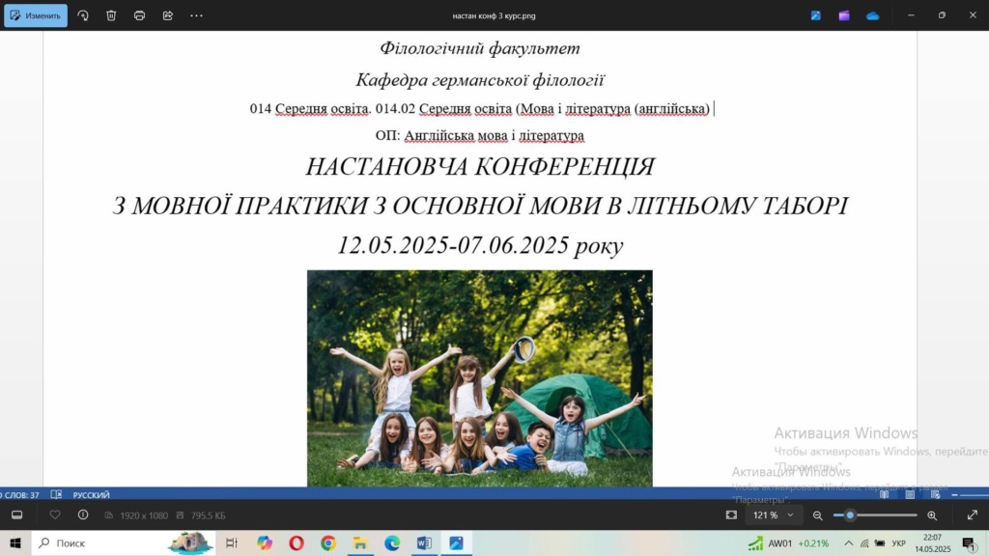This screenshot has height=556, width=989.
Task: Click the 795.5 КБ file size text
Action: [209, 515]
